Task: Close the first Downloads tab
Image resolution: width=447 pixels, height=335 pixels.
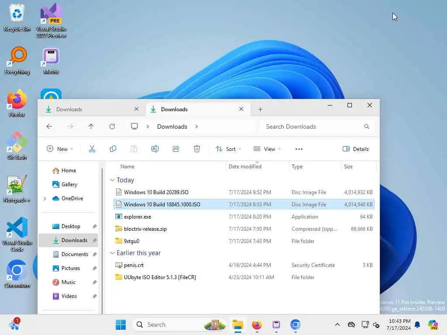Action: coord(136,109)
